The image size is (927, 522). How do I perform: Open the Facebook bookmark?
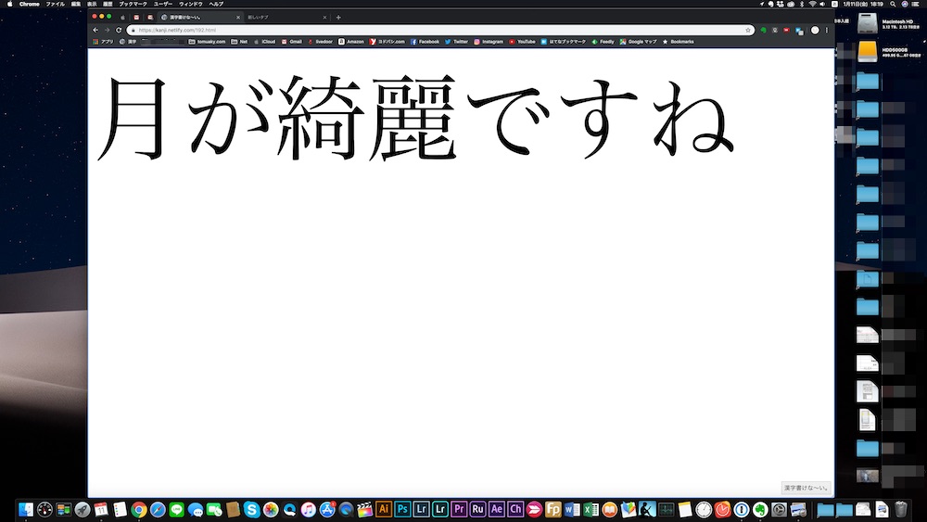click(x=425, y=42)
